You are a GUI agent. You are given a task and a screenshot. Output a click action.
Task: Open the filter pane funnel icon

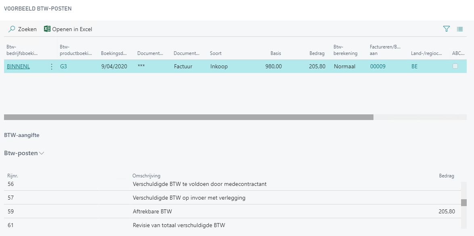pos(446,29)
